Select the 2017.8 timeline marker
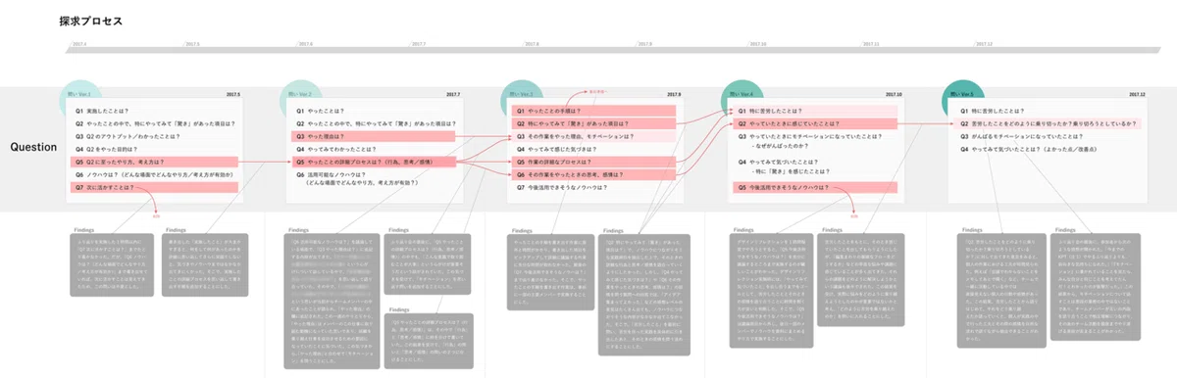1177x378 pixels. point(532,44)
